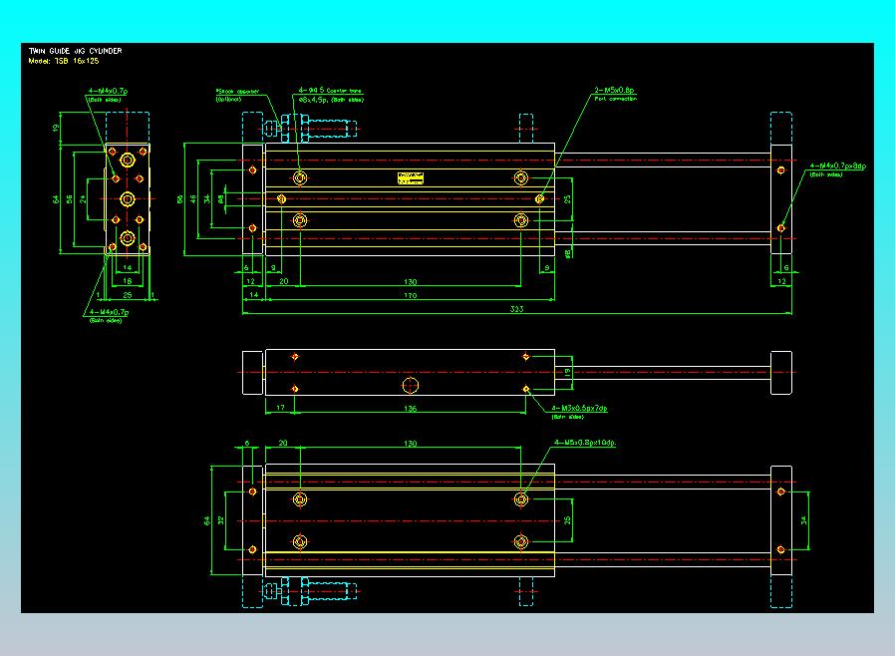Select the '4-M4x0.7px8dp' note at right end plate
The height and width of the screenshot is (656, 895).
click(x=837, y=166)
